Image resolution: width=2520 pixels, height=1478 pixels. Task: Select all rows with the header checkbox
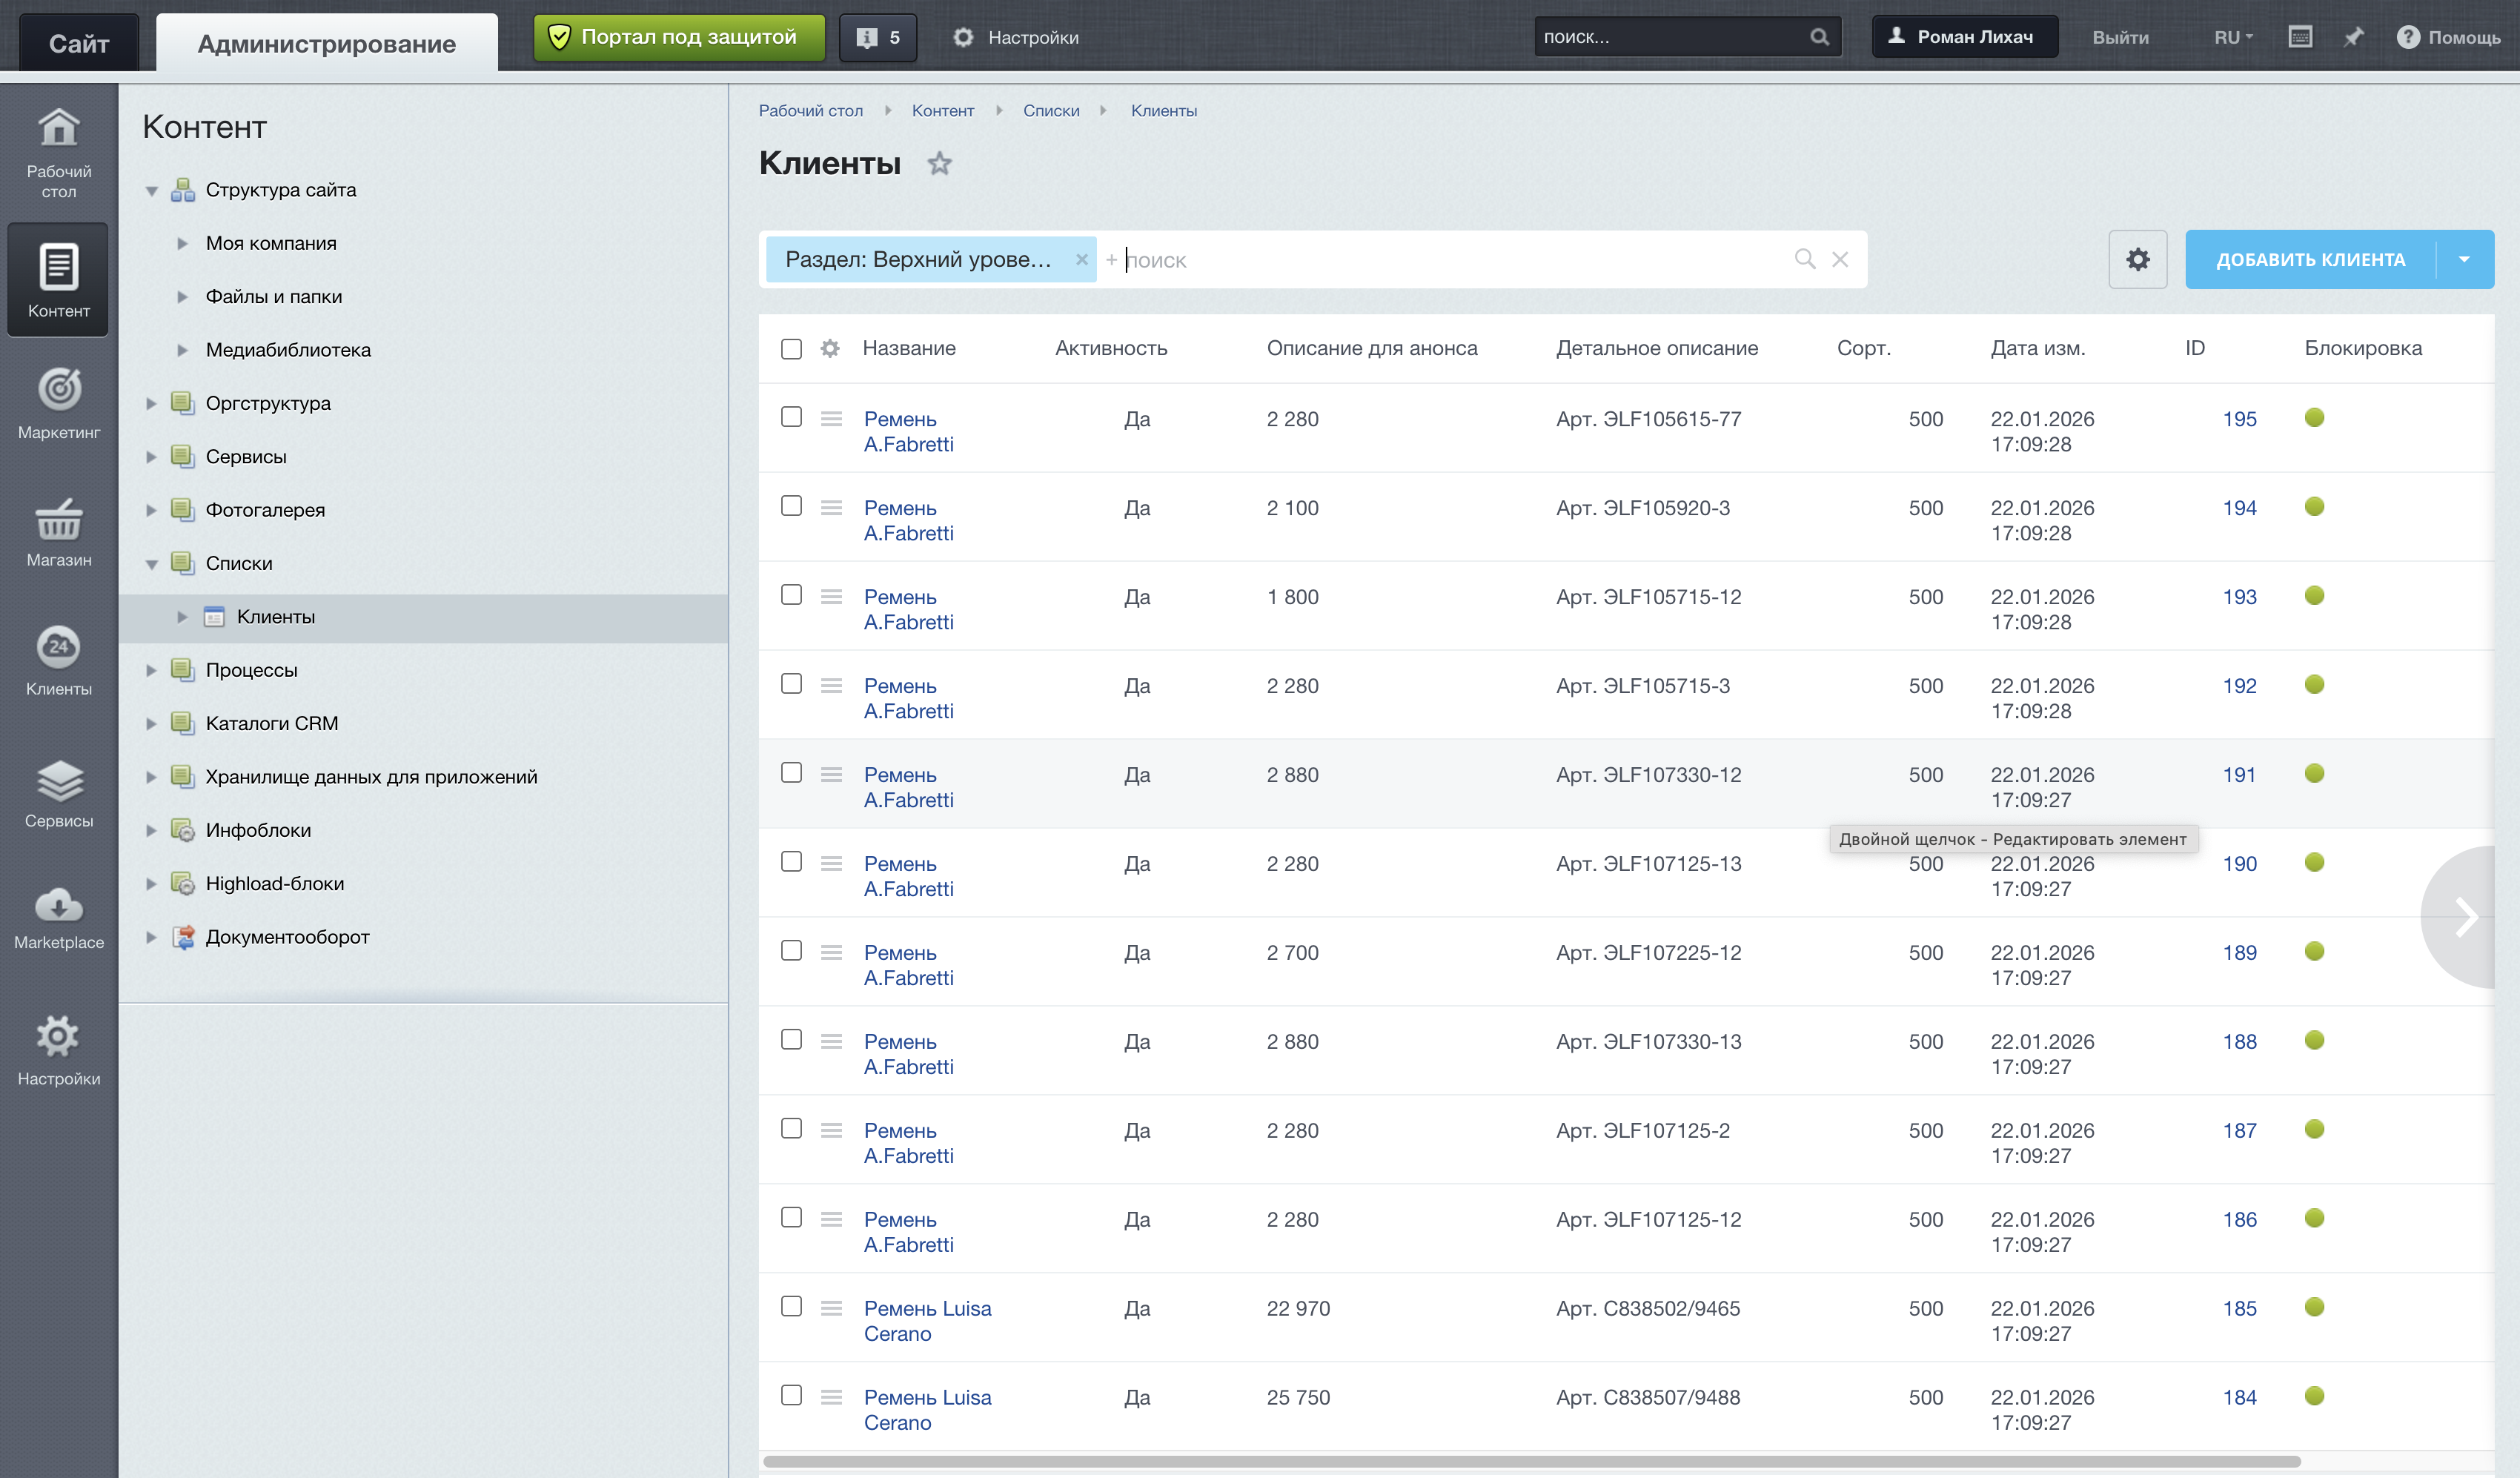click(x=792, y=348)
